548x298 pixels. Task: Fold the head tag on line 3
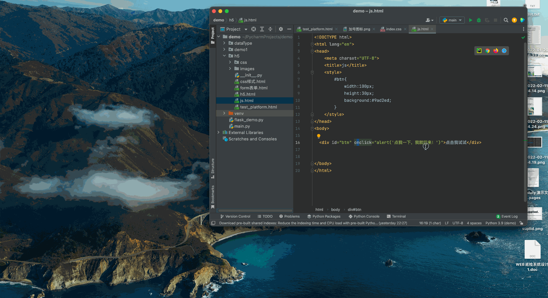[312, 51]
